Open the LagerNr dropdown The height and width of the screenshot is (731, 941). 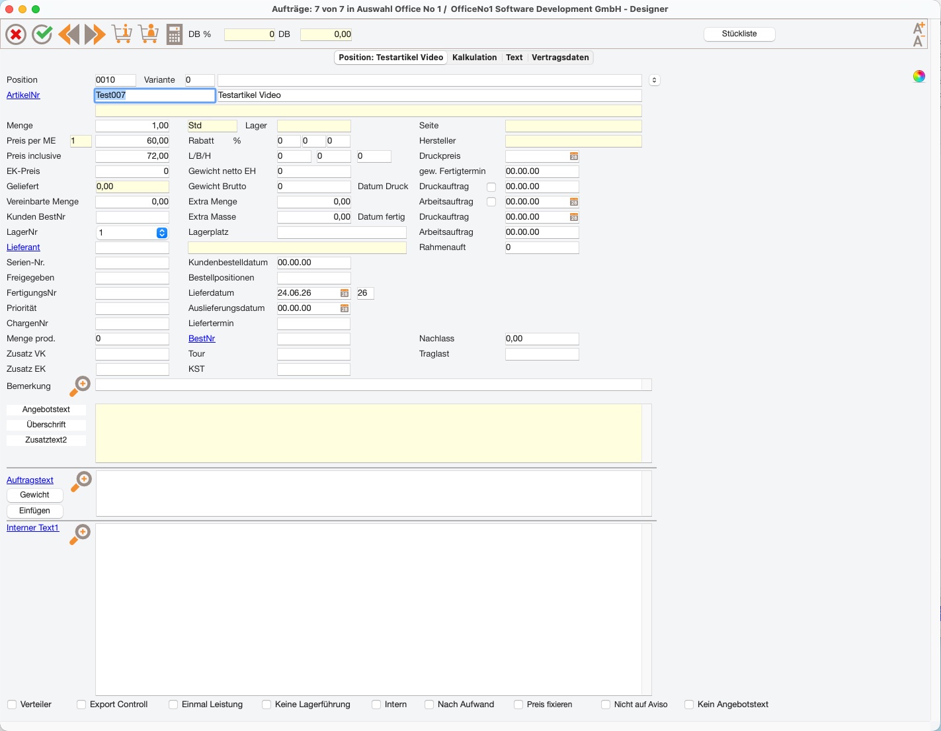click(x=162, y=233)
